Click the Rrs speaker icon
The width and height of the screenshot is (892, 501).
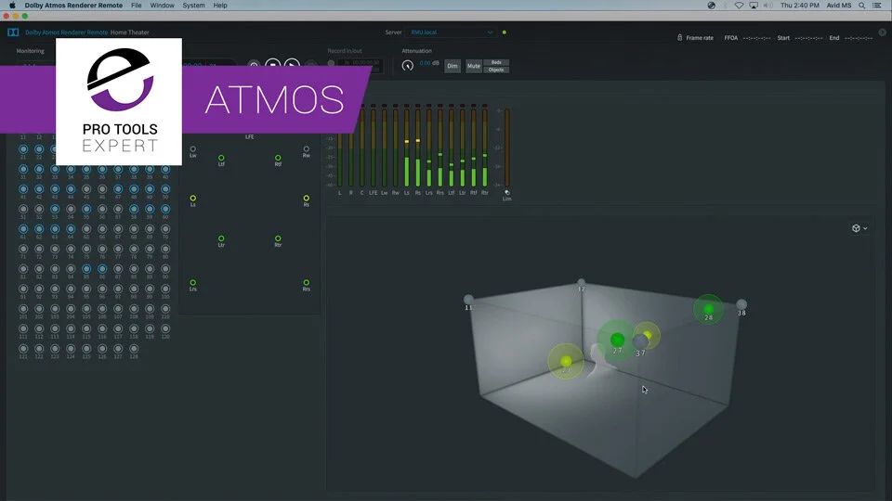click(306, 282)
